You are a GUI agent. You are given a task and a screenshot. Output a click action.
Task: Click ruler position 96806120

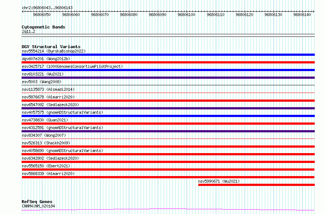point(244,15)
